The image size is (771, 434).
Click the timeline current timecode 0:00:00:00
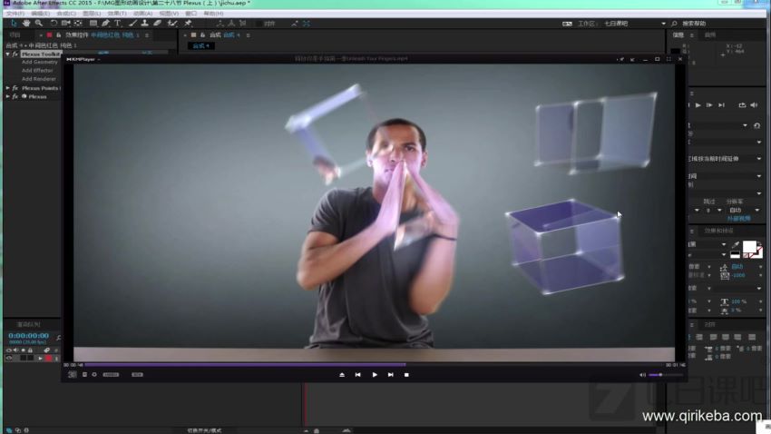click(x=28, y=336)
